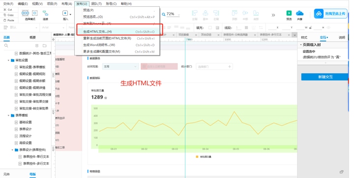Click the fill image gray swatch
354x178 pixels.
[x=217, y=27]
